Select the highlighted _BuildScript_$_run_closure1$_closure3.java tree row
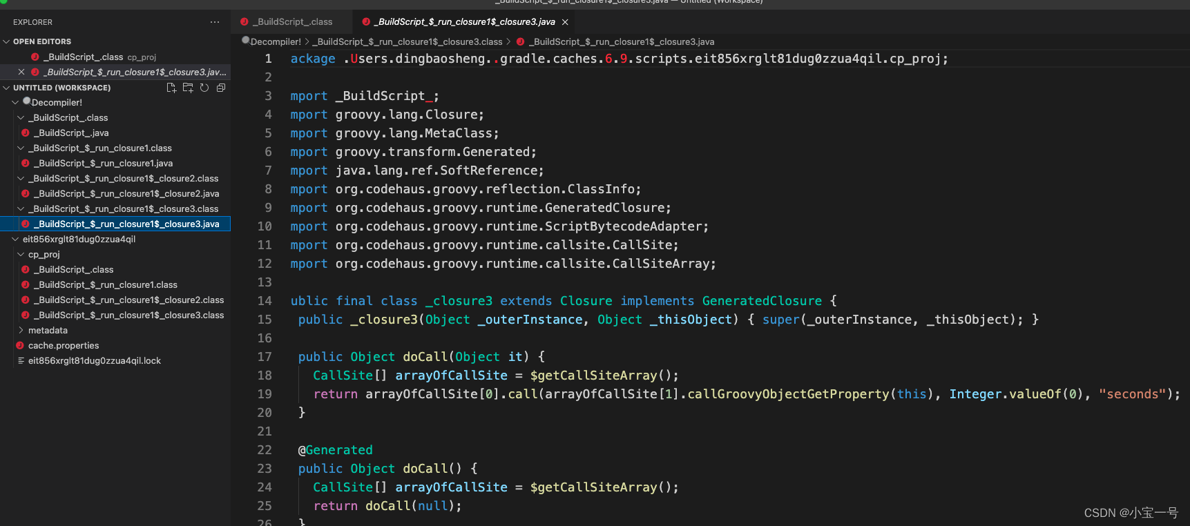The height and width of the screenshot is (526, 1190). click(x=115, y=224)
